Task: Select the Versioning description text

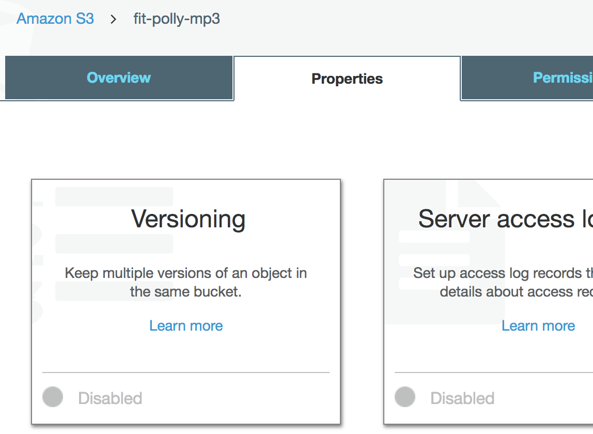Action: point(185,282)
